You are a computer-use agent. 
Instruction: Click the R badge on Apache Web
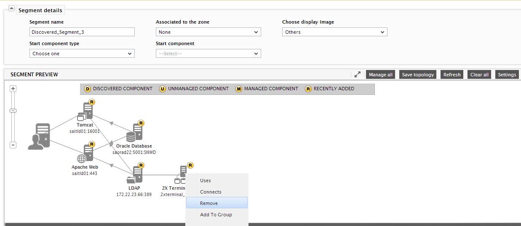pos(92,144)
